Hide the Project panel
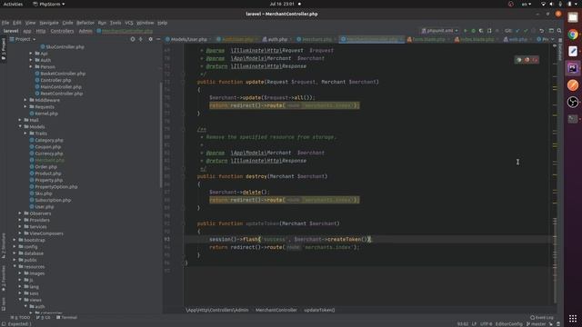 click(158, 39)
